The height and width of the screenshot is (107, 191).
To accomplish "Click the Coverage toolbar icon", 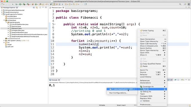I will point(24,4).
